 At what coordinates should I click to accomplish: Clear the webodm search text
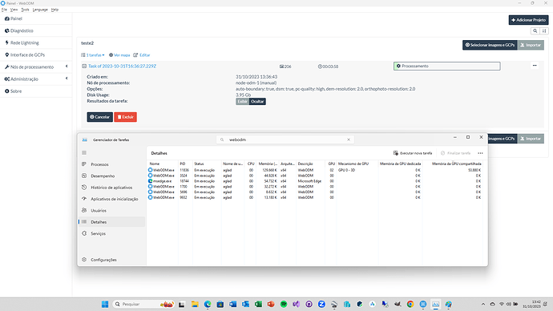[x=349, y=139]
